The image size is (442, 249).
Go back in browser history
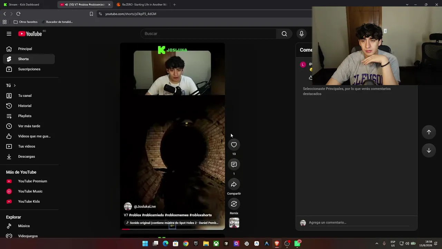point(4,14)
